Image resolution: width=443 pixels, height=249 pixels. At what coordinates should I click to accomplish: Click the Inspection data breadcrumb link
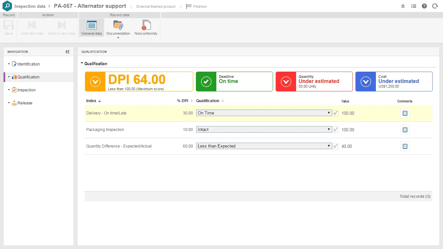[x=30, y=6]
